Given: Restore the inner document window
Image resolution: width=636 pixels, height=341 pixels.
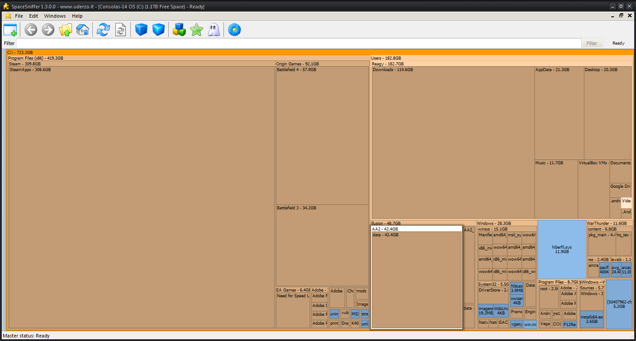Looking at the screenshot, I should pos(621,15).
